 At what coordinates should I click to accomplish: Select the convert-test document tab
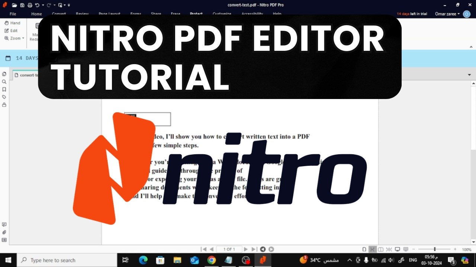click(25, 75)
